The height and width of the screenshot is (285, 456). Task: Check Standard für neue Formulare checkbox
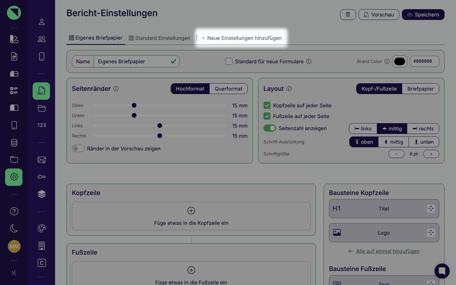pos(229,61)
